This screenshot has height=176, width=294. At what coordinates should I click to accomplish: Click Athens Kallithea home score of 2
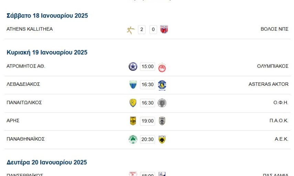click(x=142, y=30)
